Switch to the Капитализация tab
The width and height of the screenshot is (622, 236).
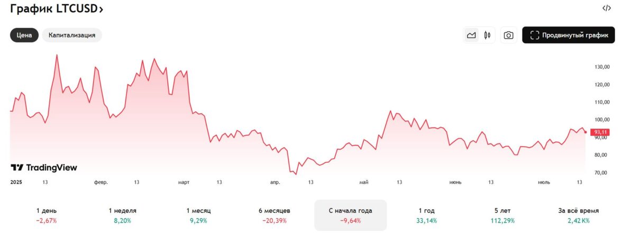pyautogui.click(x=72, y=35)
